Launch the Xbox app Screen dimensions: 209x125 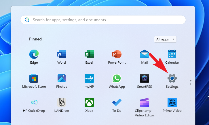click(x=89, y=102)
